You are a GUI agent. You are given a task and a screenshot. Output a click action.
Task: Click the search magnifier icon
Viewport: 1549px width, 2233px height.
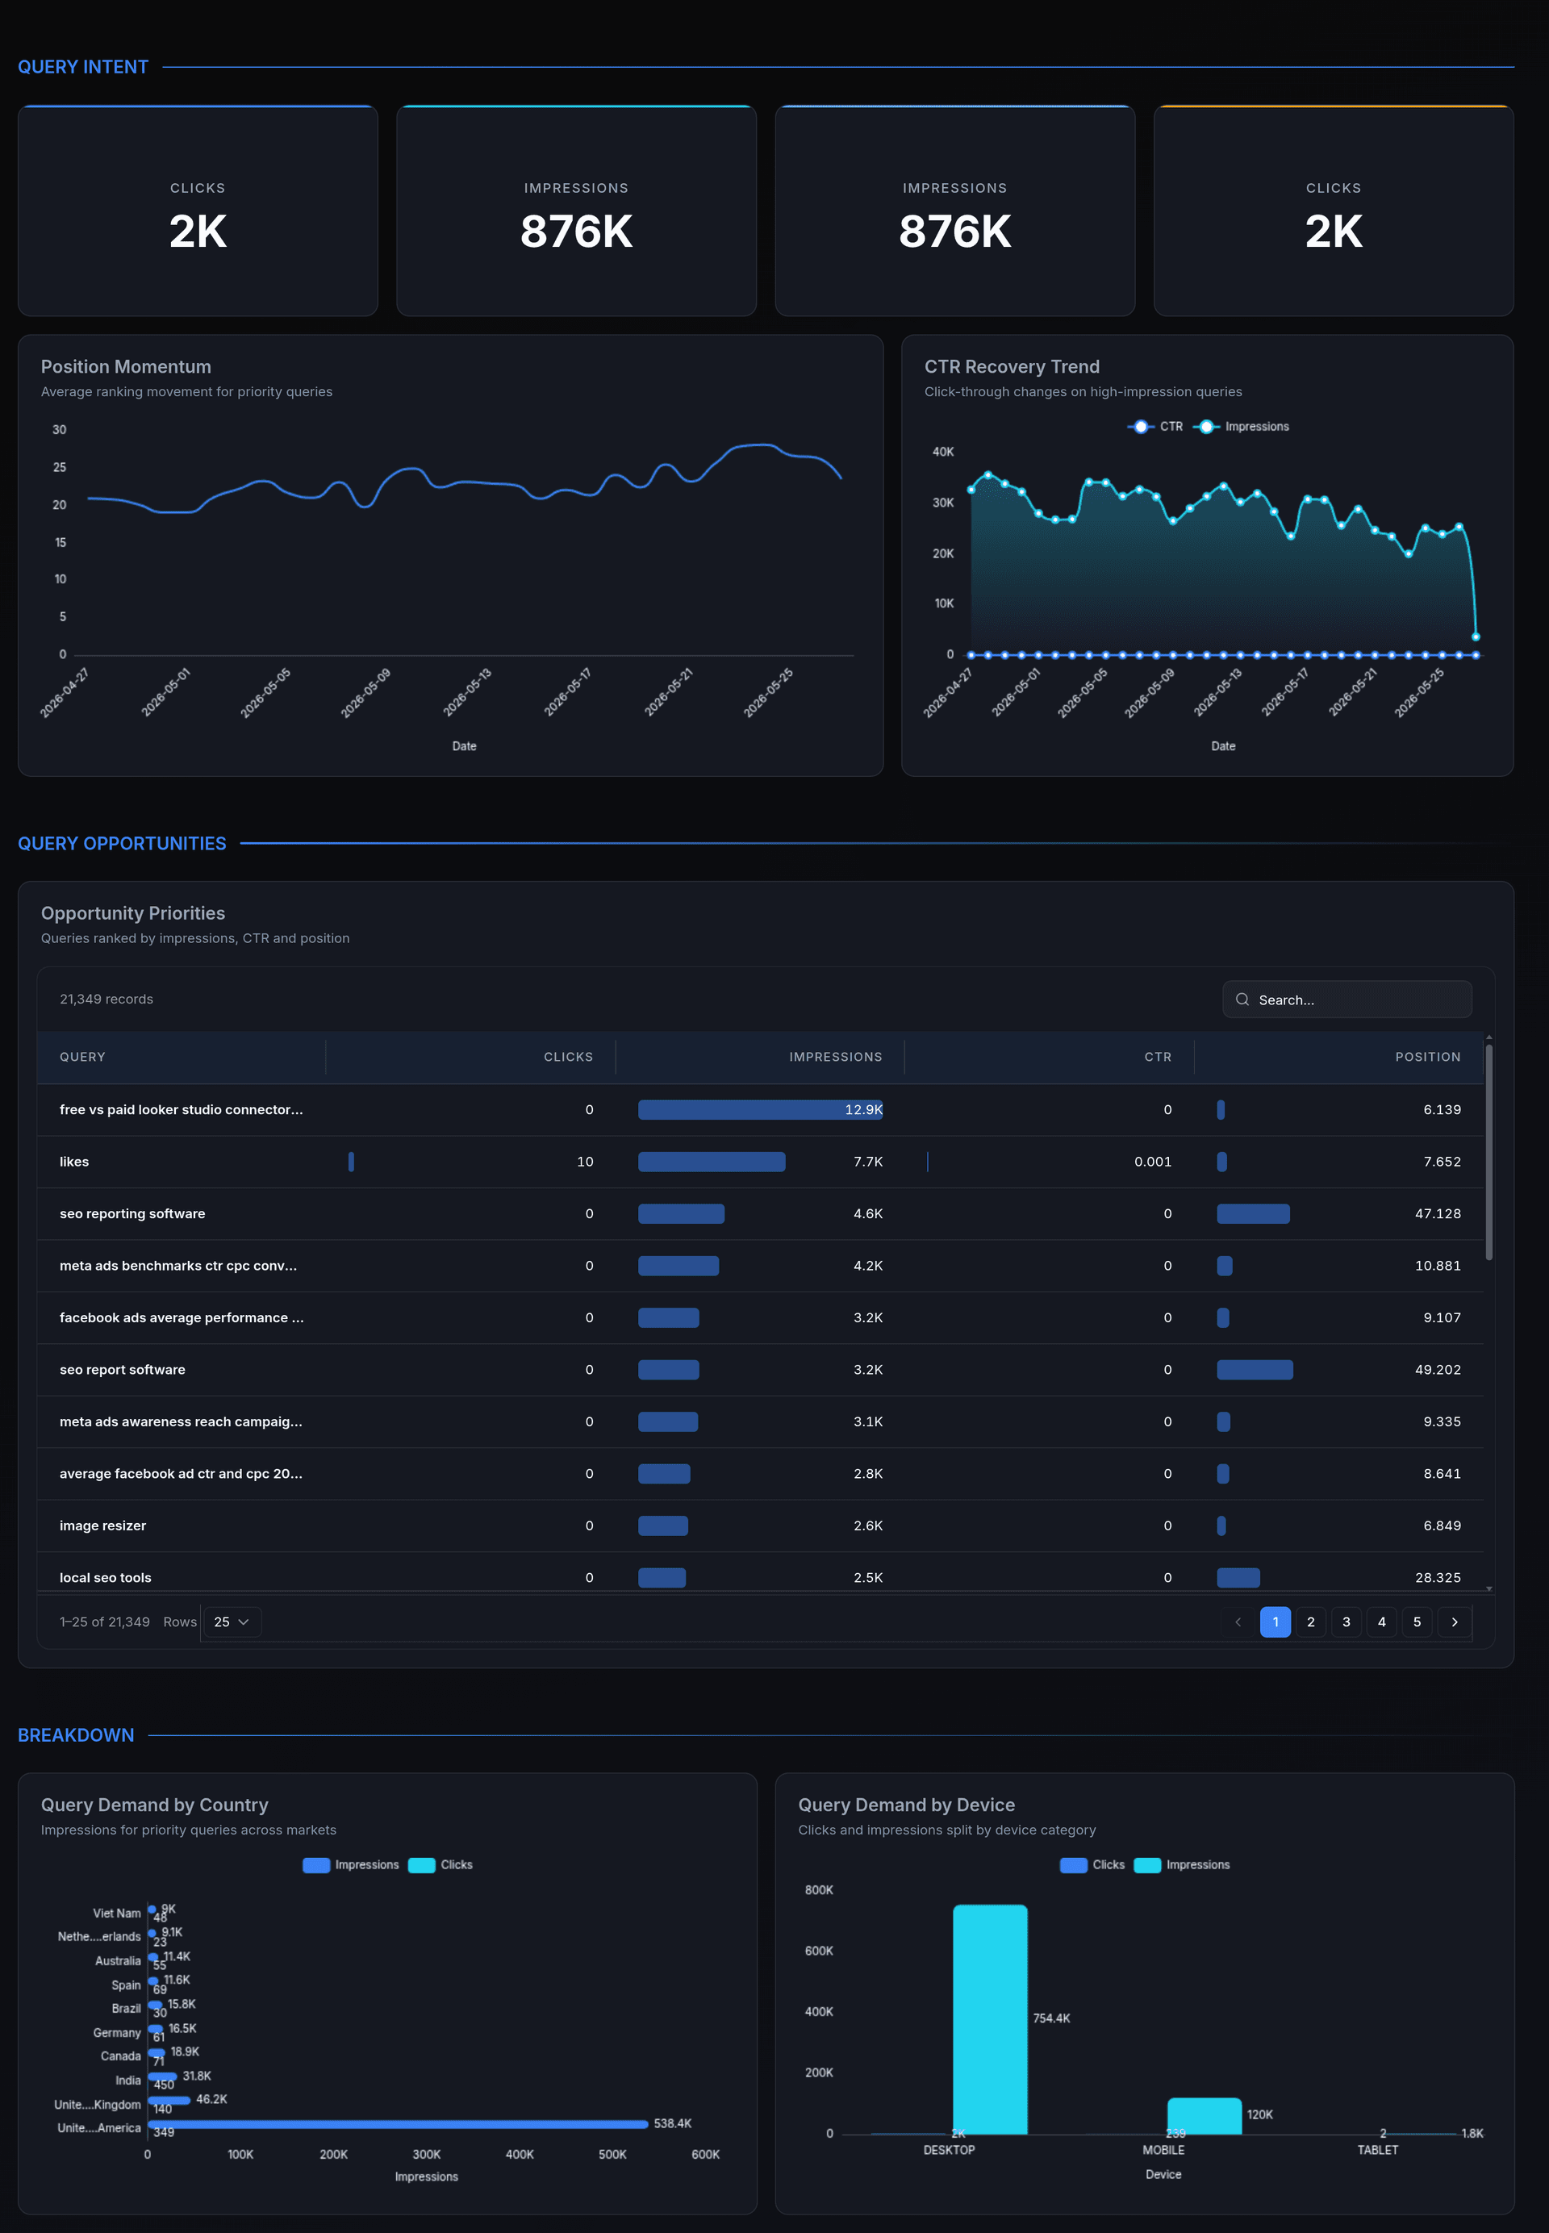pos(1242,1000)
